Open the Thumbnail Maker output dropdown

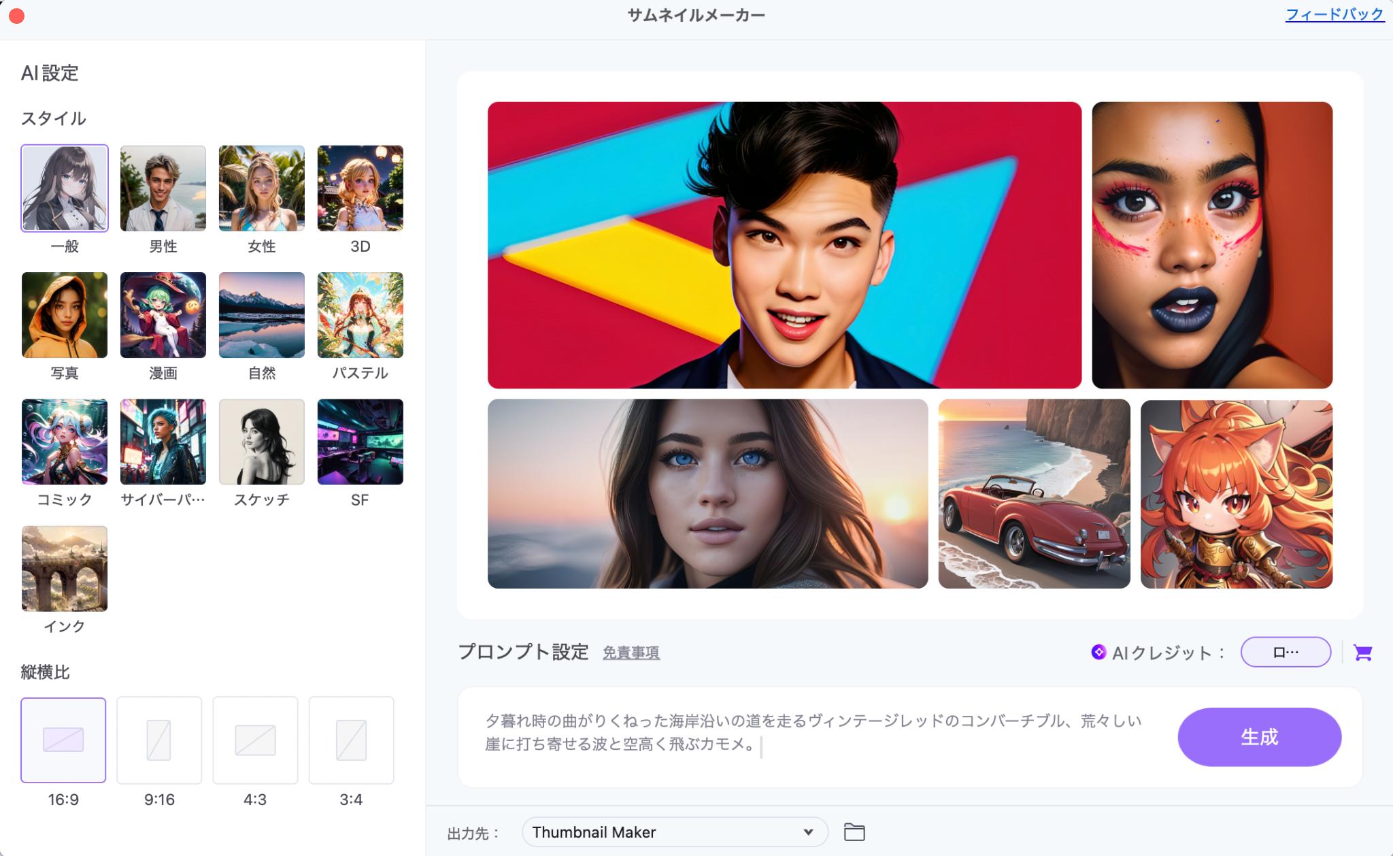pos(675,832)
